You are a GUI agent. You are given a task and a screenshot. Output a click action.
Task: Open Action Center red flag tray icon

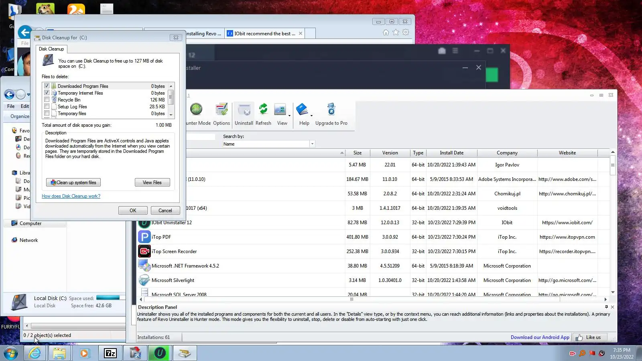pos(592,353)
